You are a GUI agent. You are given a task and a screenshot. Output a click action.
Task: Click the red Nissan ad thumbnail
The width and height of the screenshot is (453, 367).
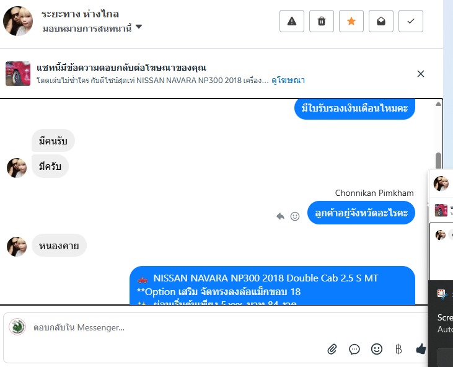click(x=18, y=74)
